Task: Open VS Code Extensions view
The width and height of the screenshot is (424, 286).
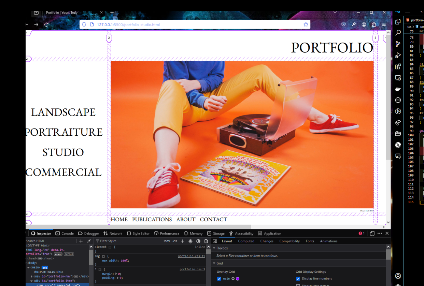Action: point(398,66)
